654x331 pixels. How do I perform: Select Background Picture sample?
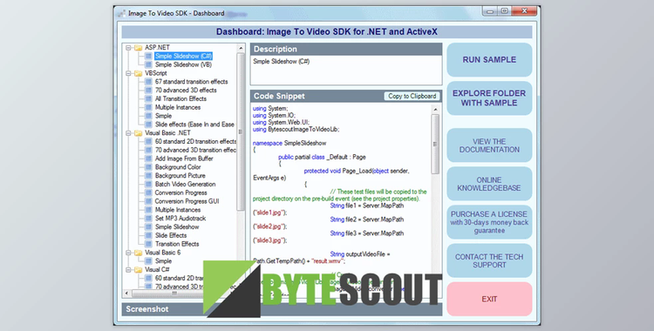click(x=181, y=175)
